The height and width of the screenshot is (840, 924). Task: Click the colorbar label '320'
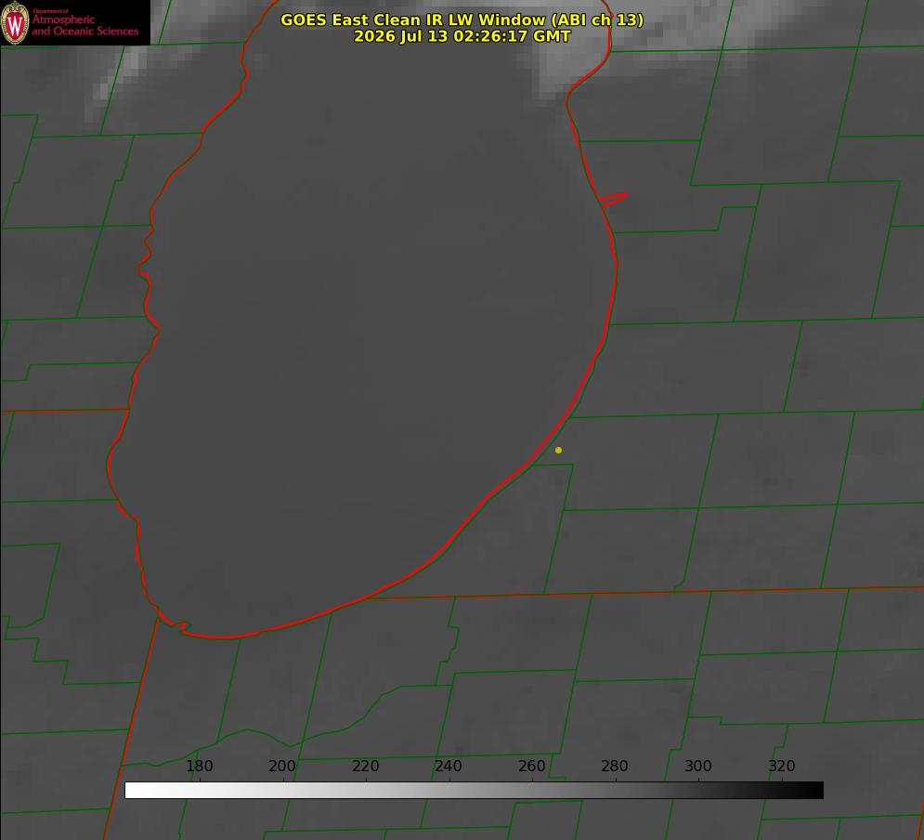(782, 766)
